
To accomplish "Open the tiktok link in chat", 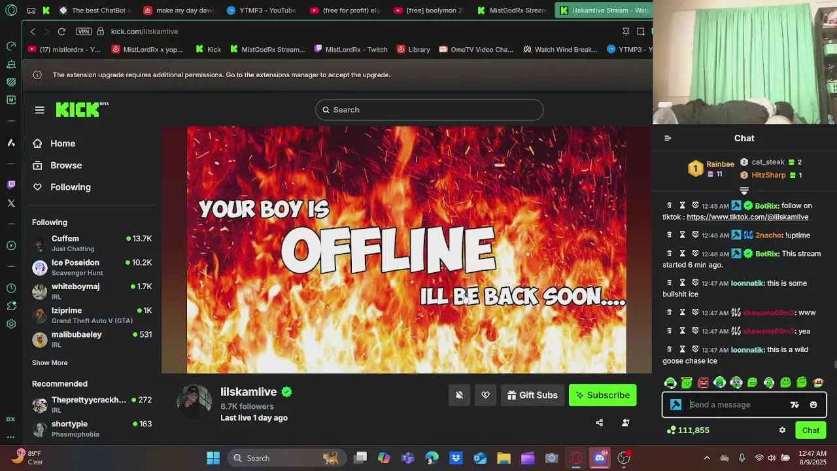I will pyautogui.click(x=747, y=217).
